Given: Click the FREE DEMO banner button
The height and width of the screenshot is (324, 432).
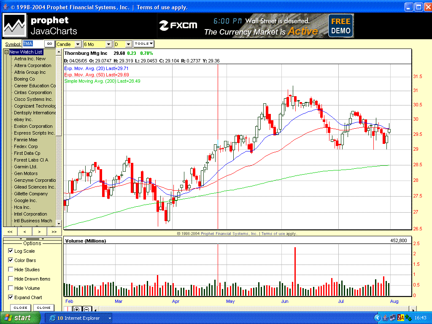Looking at the screenshot, I should point(341,26).
